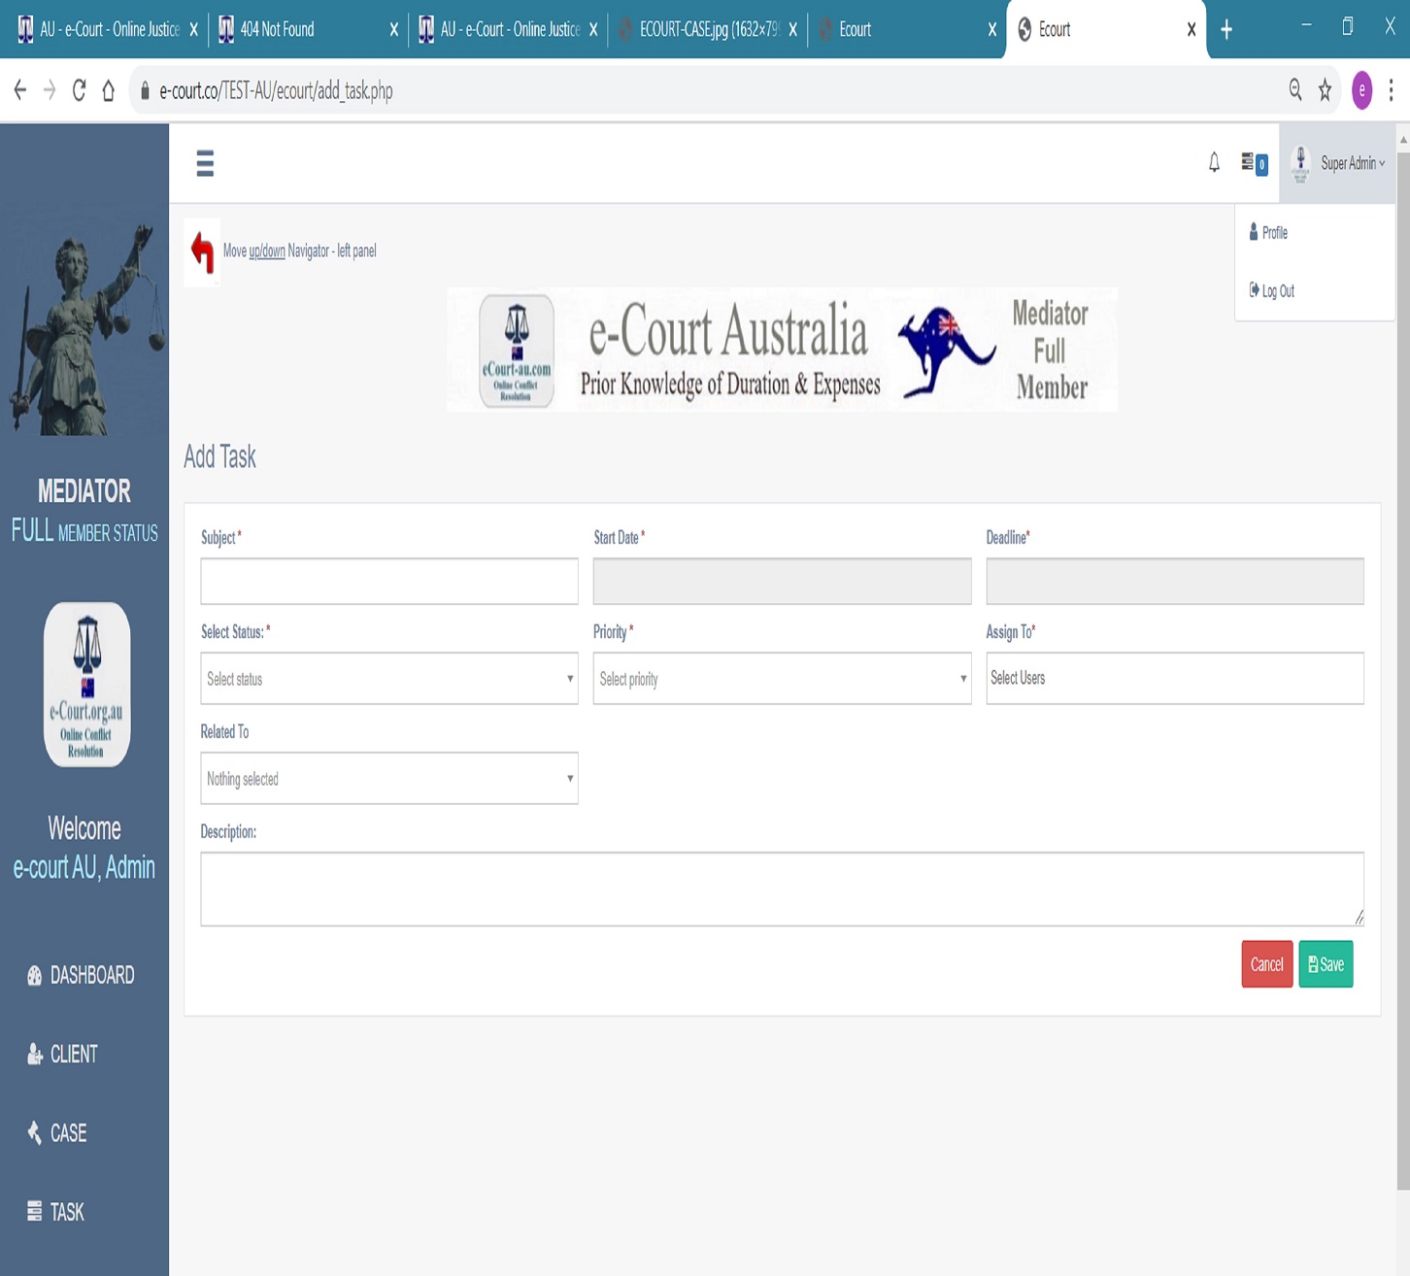Click the browser home icon

tap(109, 90)
